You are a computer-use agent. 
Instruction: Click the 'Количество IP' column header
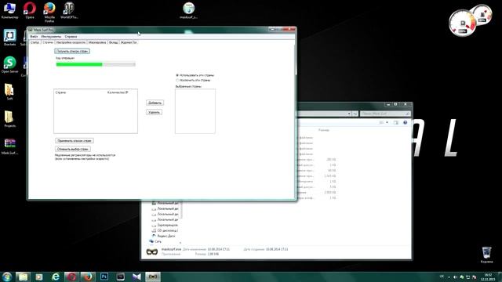tap(118, 92)
